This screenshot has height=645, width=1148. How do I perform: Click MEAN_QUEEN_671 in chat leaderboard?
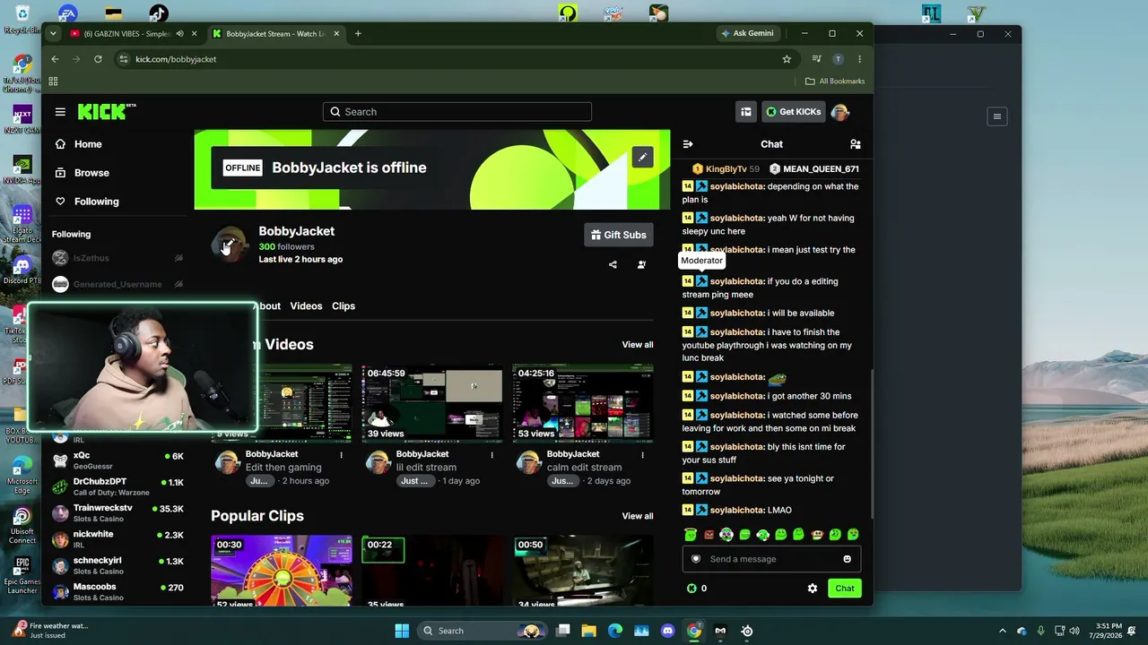814,169
